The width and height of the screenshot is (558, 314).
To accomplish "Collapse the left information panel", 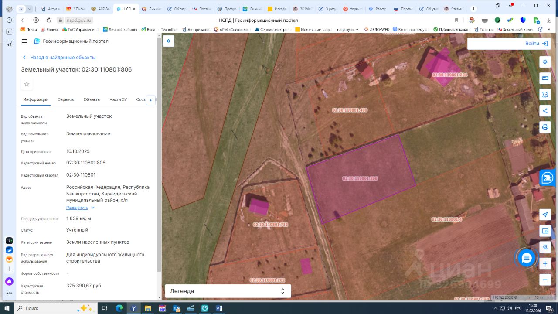I will [168, 41].
